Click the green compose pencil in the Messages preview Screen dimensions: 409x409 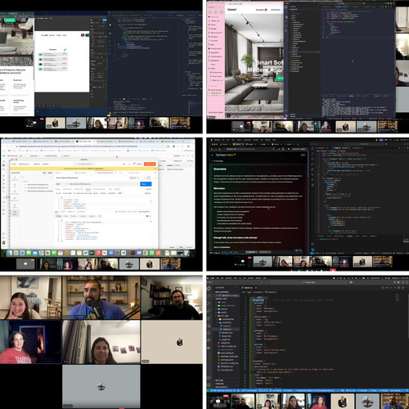pyautogui.click(x=65, y=50)
